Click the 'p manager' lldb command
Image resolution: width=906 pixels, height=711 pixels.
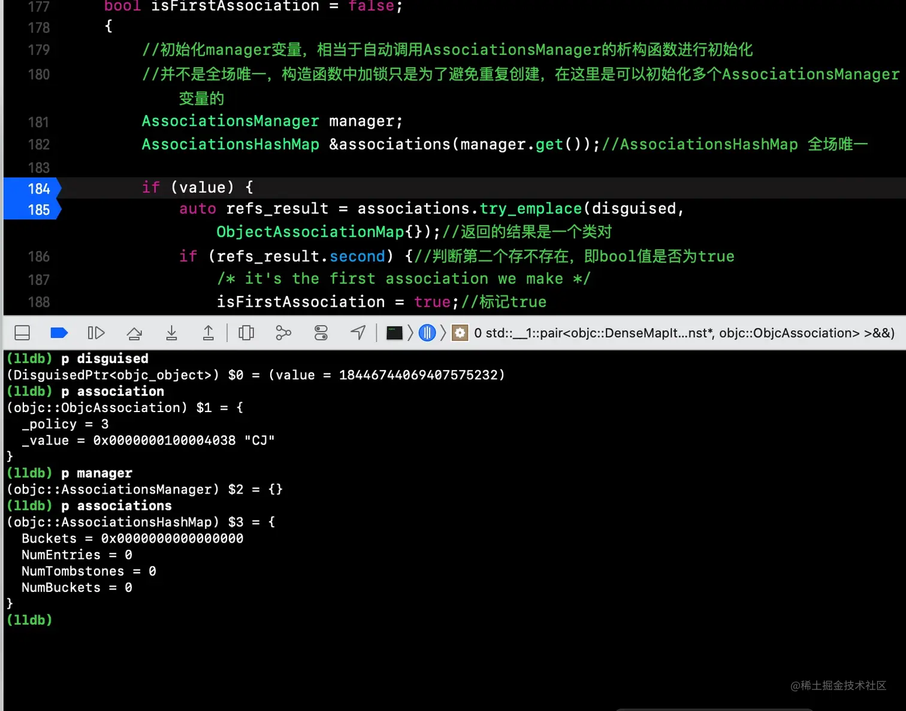[x=96, y=473]
